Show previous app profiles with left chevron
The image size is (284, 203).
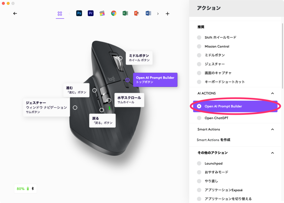click(70, 14)
